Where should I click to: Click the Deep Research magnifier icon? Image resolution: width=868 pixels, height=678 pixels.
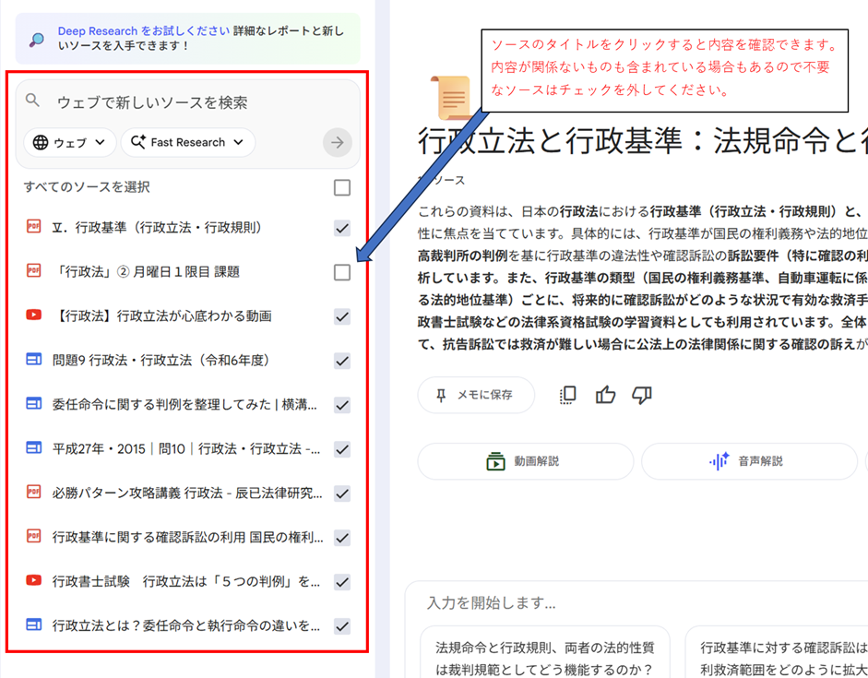pos(36,39)
